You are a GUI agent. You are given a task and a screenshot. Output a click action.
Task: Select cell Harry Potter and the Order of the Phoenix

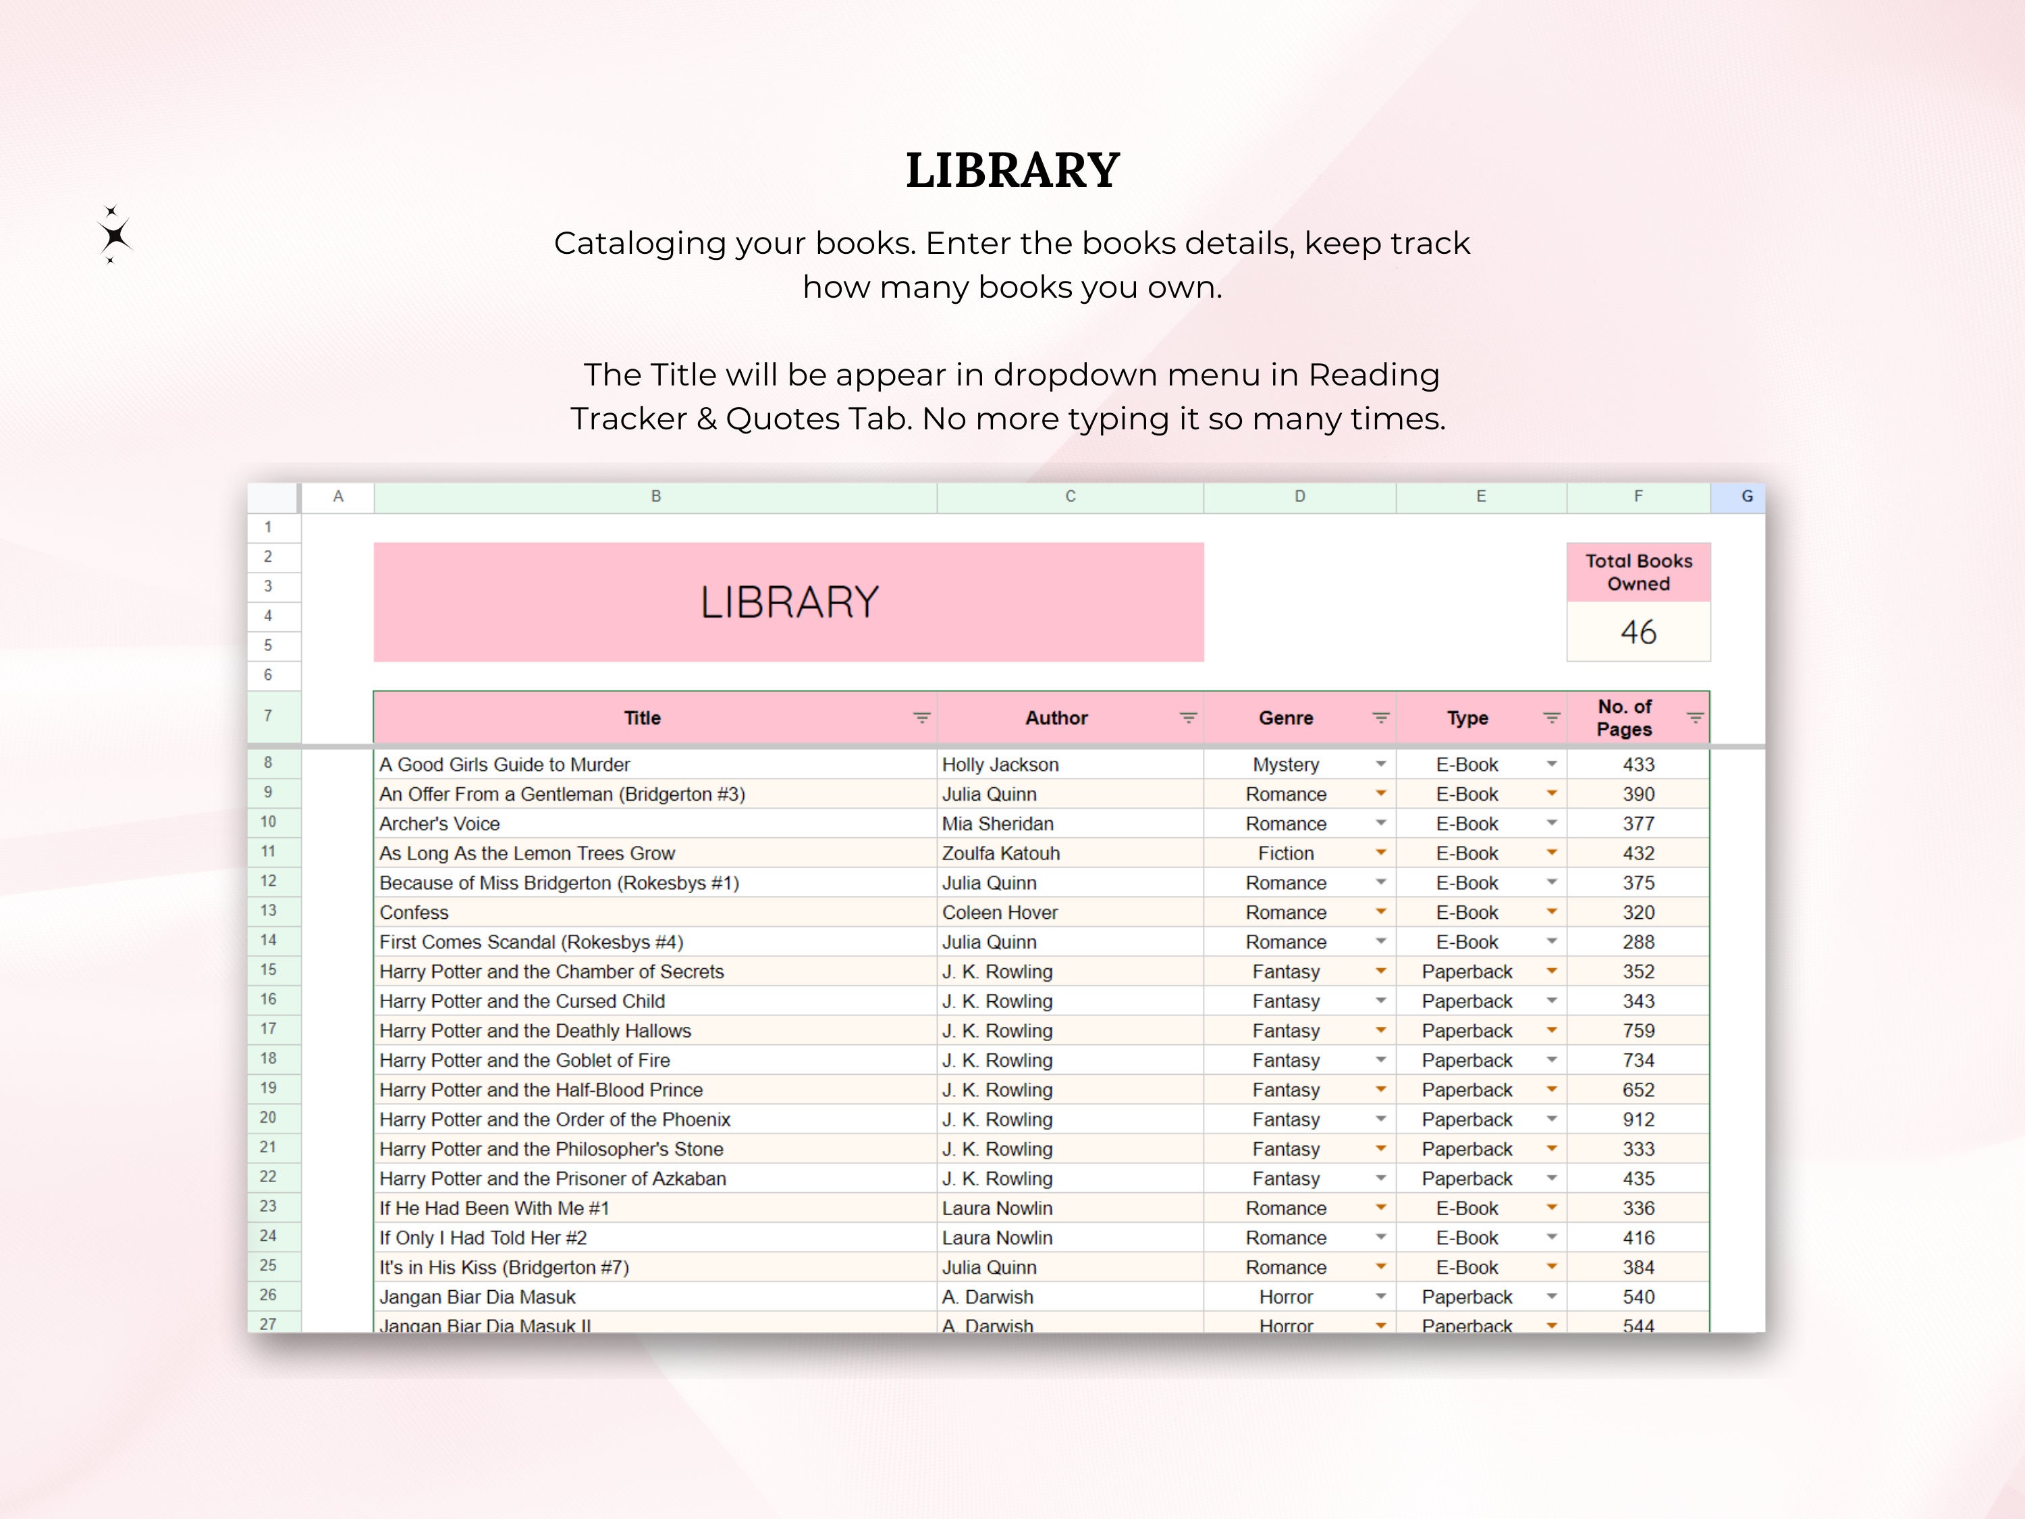(655, 1119)
